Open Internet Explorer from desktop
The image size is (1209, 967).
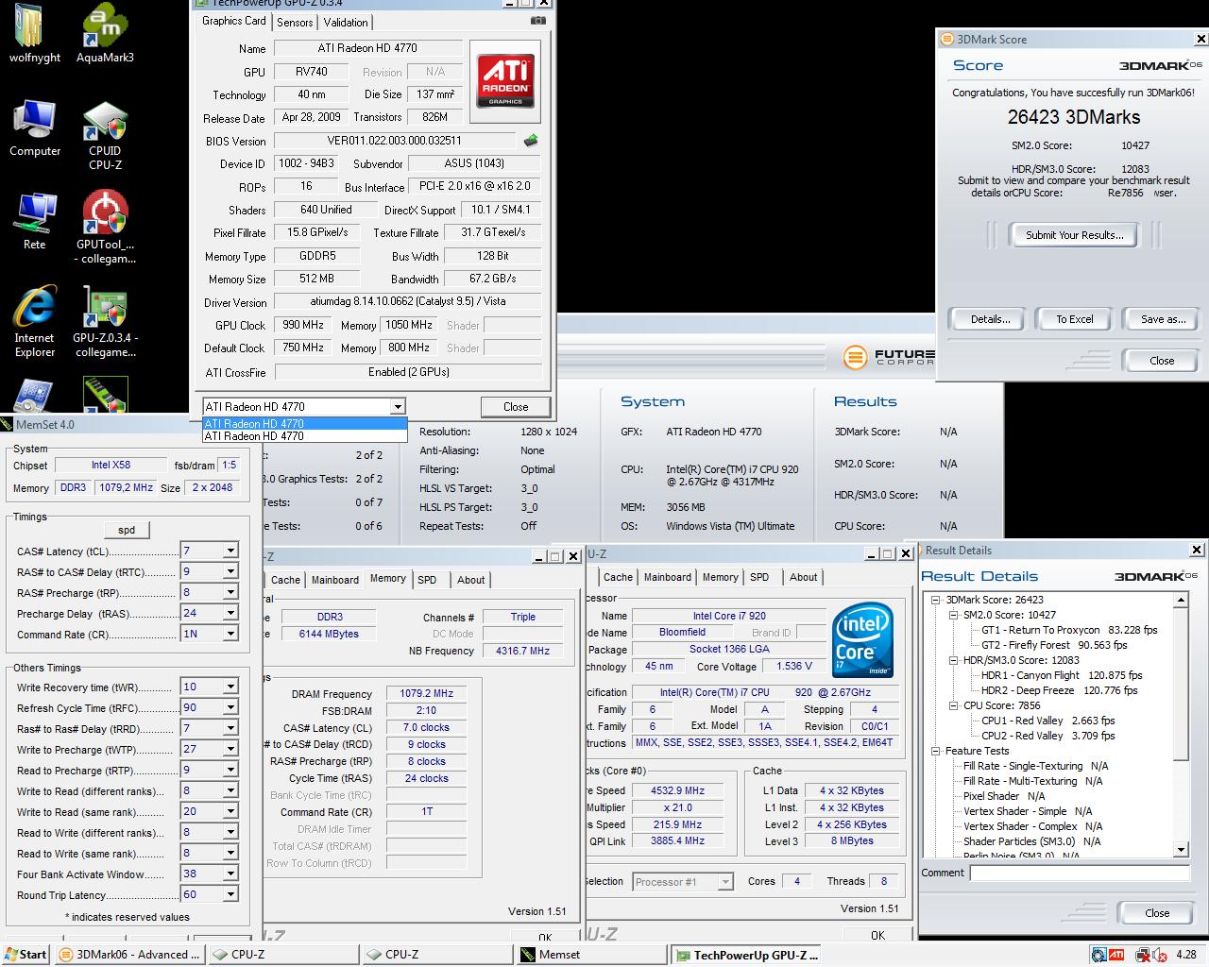coord(34,321)
